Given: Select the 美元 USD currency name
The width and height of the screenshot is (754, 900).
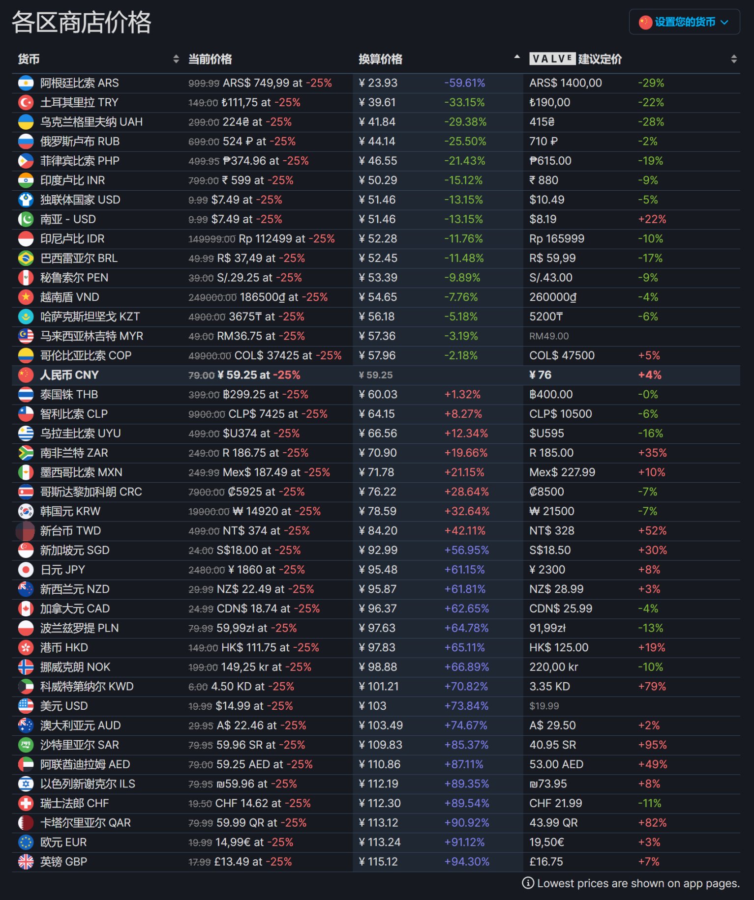Looking at the screenshot, I should [x=64, y=706].
